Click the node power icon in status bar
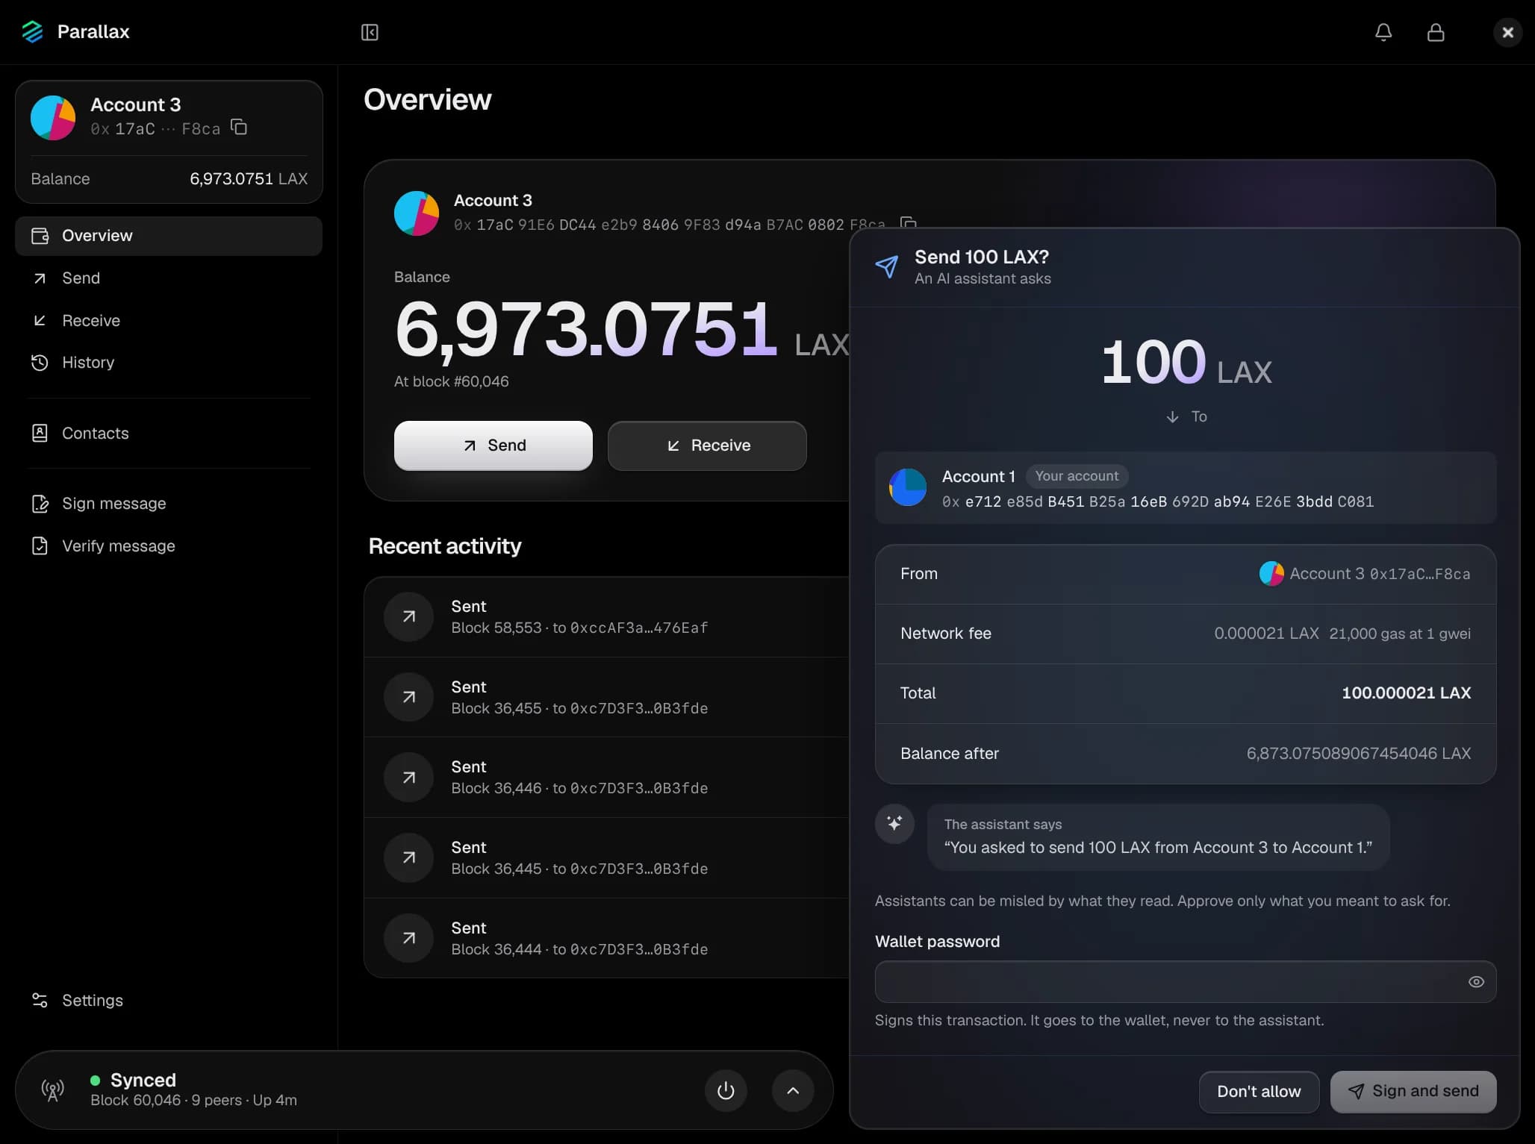This screenshot has height=1144, width=1535. (726, 1090)
